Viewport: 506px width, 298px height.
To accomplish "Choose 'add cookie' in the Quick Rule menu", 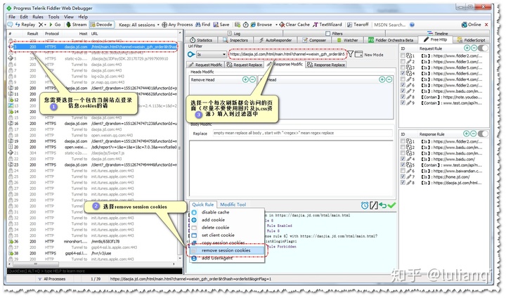I will [213, 220].
